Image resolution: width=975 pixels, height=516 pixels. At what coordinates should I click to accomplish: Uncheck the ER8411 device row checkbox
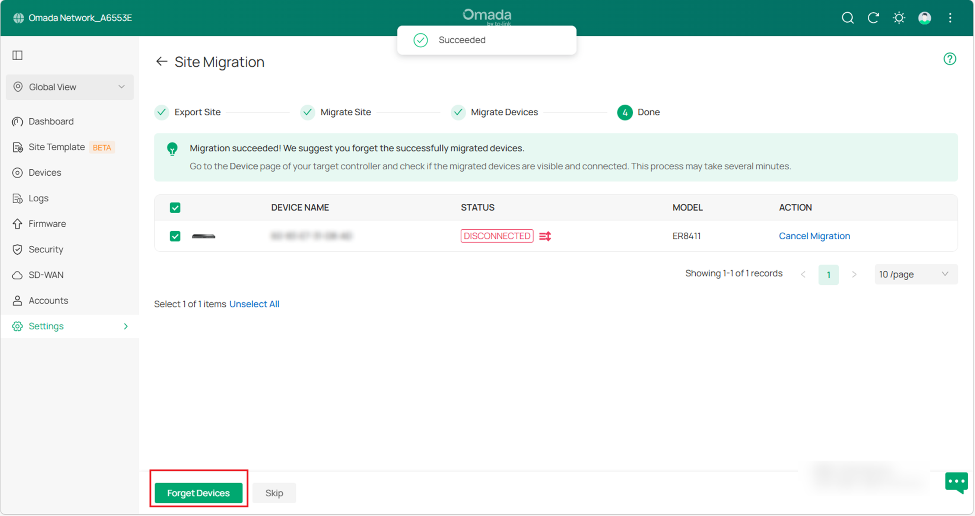(x=175, y=236)
